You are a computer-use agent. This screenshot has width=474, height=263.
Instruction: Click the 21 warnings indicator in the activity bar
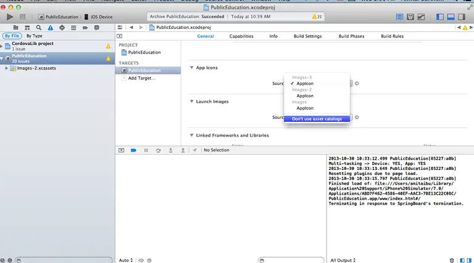pos(317,17)
